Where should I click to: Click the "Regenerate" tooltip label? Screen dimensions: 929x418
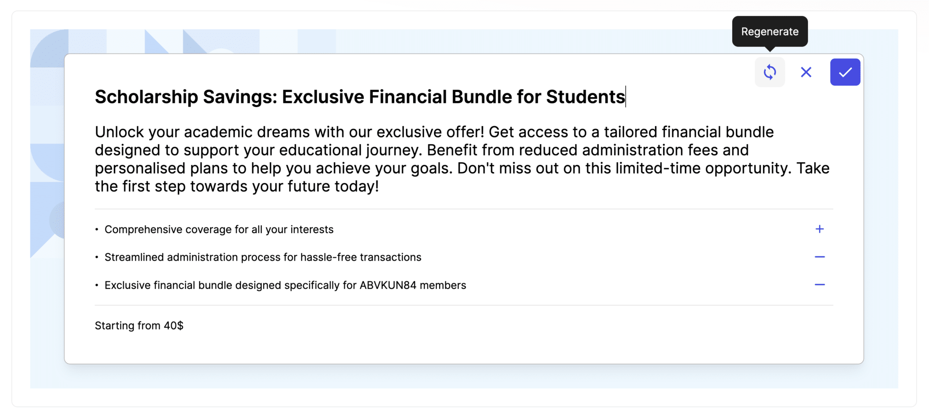click(770, 32)
